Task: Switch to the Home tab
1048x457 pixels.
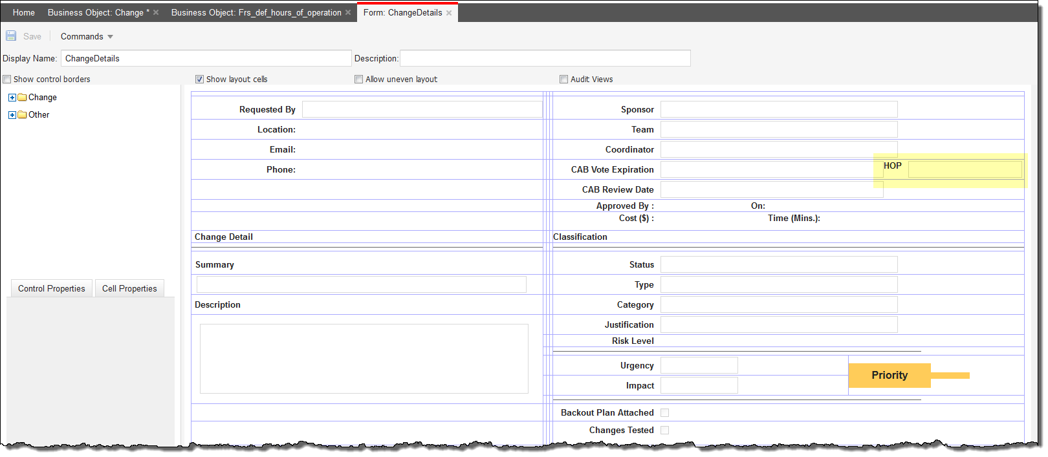Action: [x=24, y=13]
